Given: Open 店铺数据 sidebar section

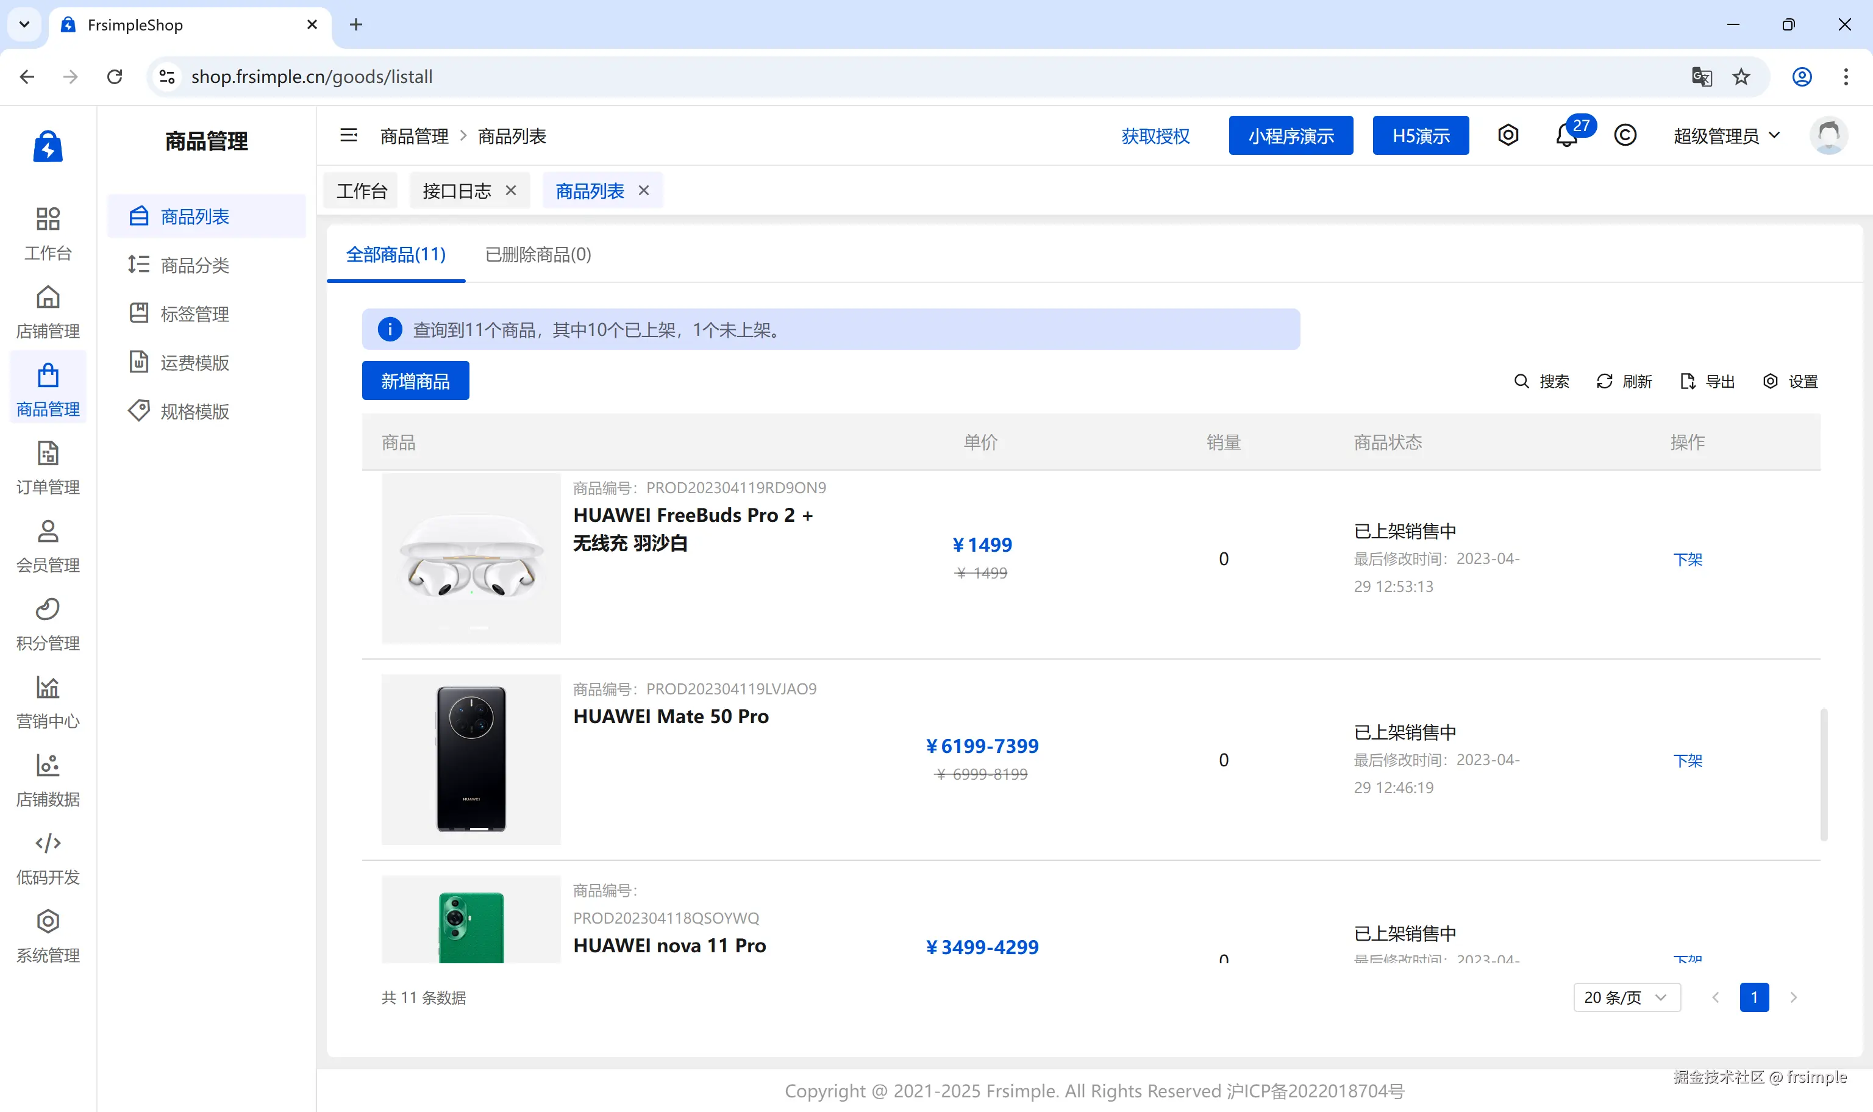Looking at the screenshot, I should 48,780.
